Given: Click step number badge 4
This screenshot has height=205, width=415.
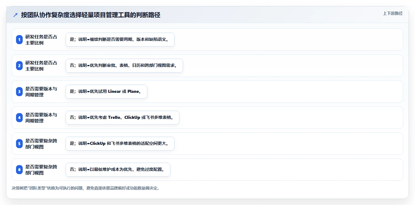Looking at the screenshot, I should [19, 118].
